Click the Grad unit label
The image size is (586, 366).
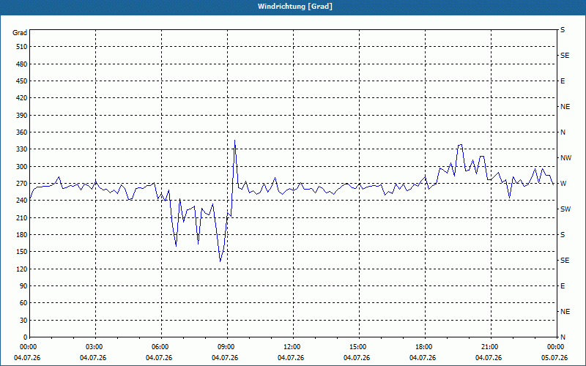click(x=20, y=33)
